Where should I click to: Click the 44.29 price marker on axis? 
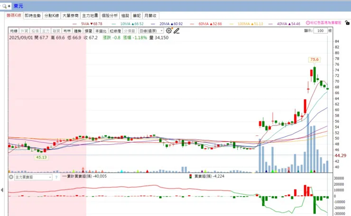click(x=340, y=155)
